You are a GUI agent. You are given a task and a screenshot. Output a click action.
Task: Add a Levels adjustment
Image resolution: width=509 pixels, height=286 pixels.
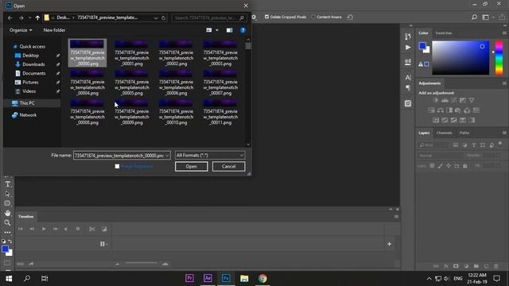click(x=445, y=100)
